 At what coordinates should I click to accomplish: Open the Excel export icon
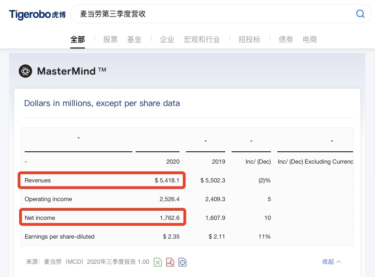pyautogui.click(x=158, y=262)
